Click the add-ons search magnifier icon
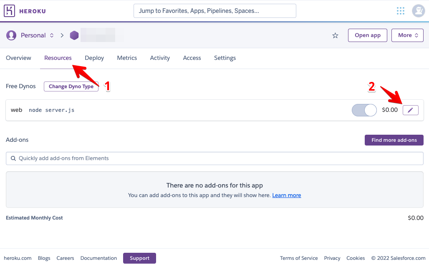Viewport: 429px width, 264px height. 13,158
